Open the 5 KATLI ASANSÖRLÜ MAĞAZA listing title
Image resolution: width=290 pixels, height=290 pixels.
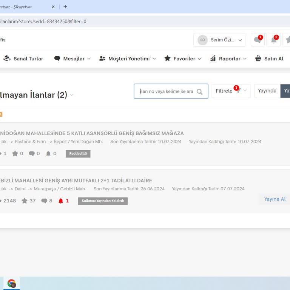click(x=92, y=133)
